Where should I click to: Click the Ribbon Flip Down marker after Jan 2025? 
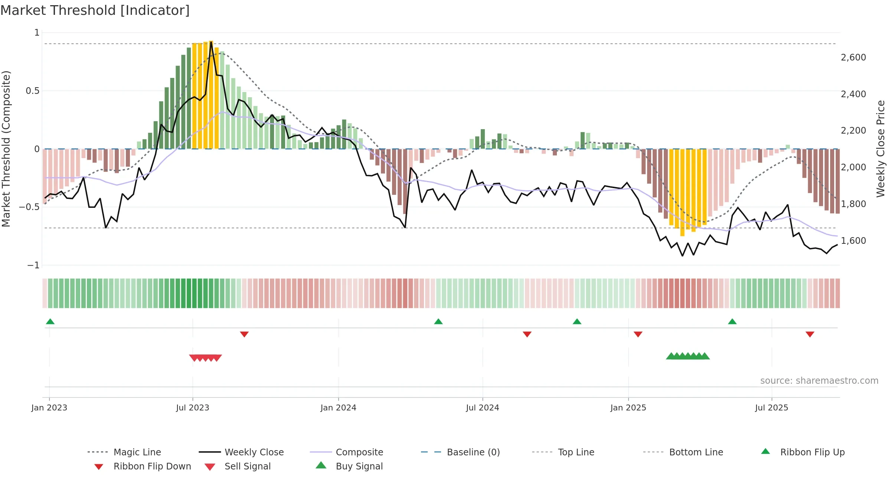coord(638,334)
